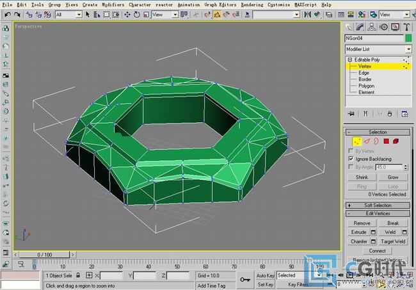Click the large key Set Keys icon
This screenshot has width=416, height=290.
[245, 279]
